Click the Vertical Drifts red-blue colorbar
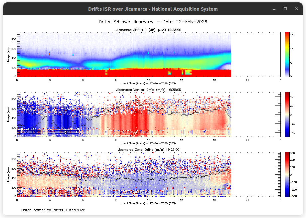The width and height of the screenshot is (306, 218). [288, 114]
